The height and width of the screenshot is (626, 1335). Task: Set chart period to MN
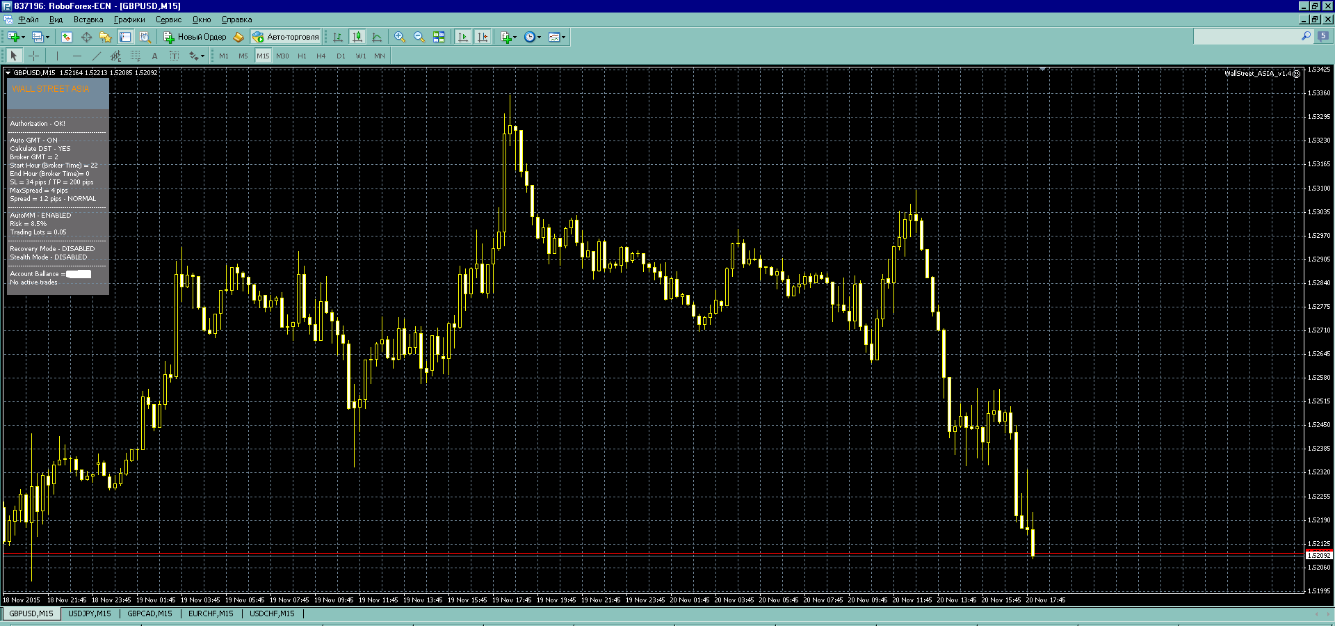point(380,56)
